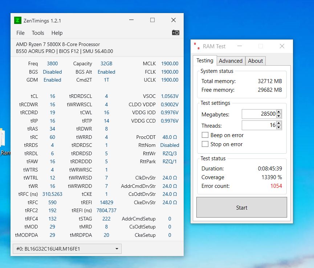Click the tMRDPDA value 20
Image resolution: width=314 pixels, height=268 pixels.
pos(106,235)
